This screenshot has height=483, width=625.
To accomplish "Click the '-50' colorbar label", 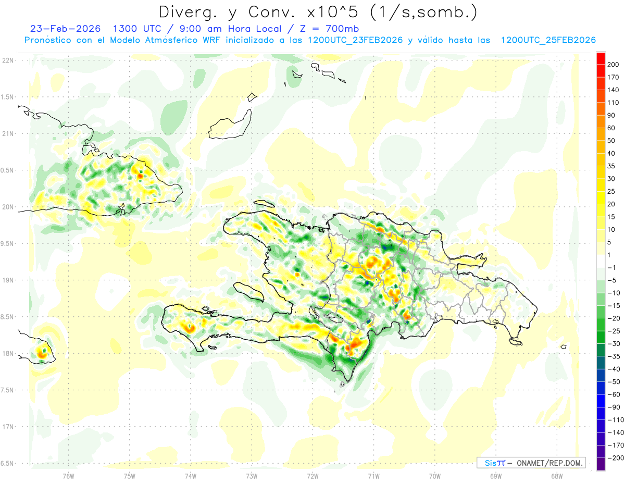I will [615, 382].
